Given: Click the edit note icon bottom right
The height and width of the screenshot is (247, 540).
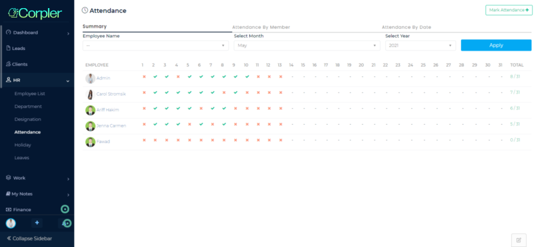Looking at the screenshot, I should (518, 240).
